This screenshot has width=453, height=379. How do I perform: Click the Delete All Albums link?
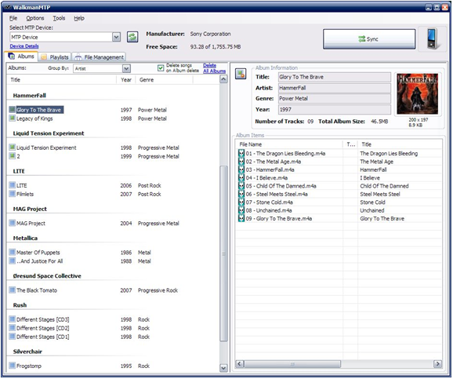pyautogui.click(x=214, y=68)
